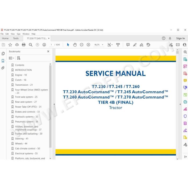
Task: Select the highlight text pen tool
Action: pos(135,45)
